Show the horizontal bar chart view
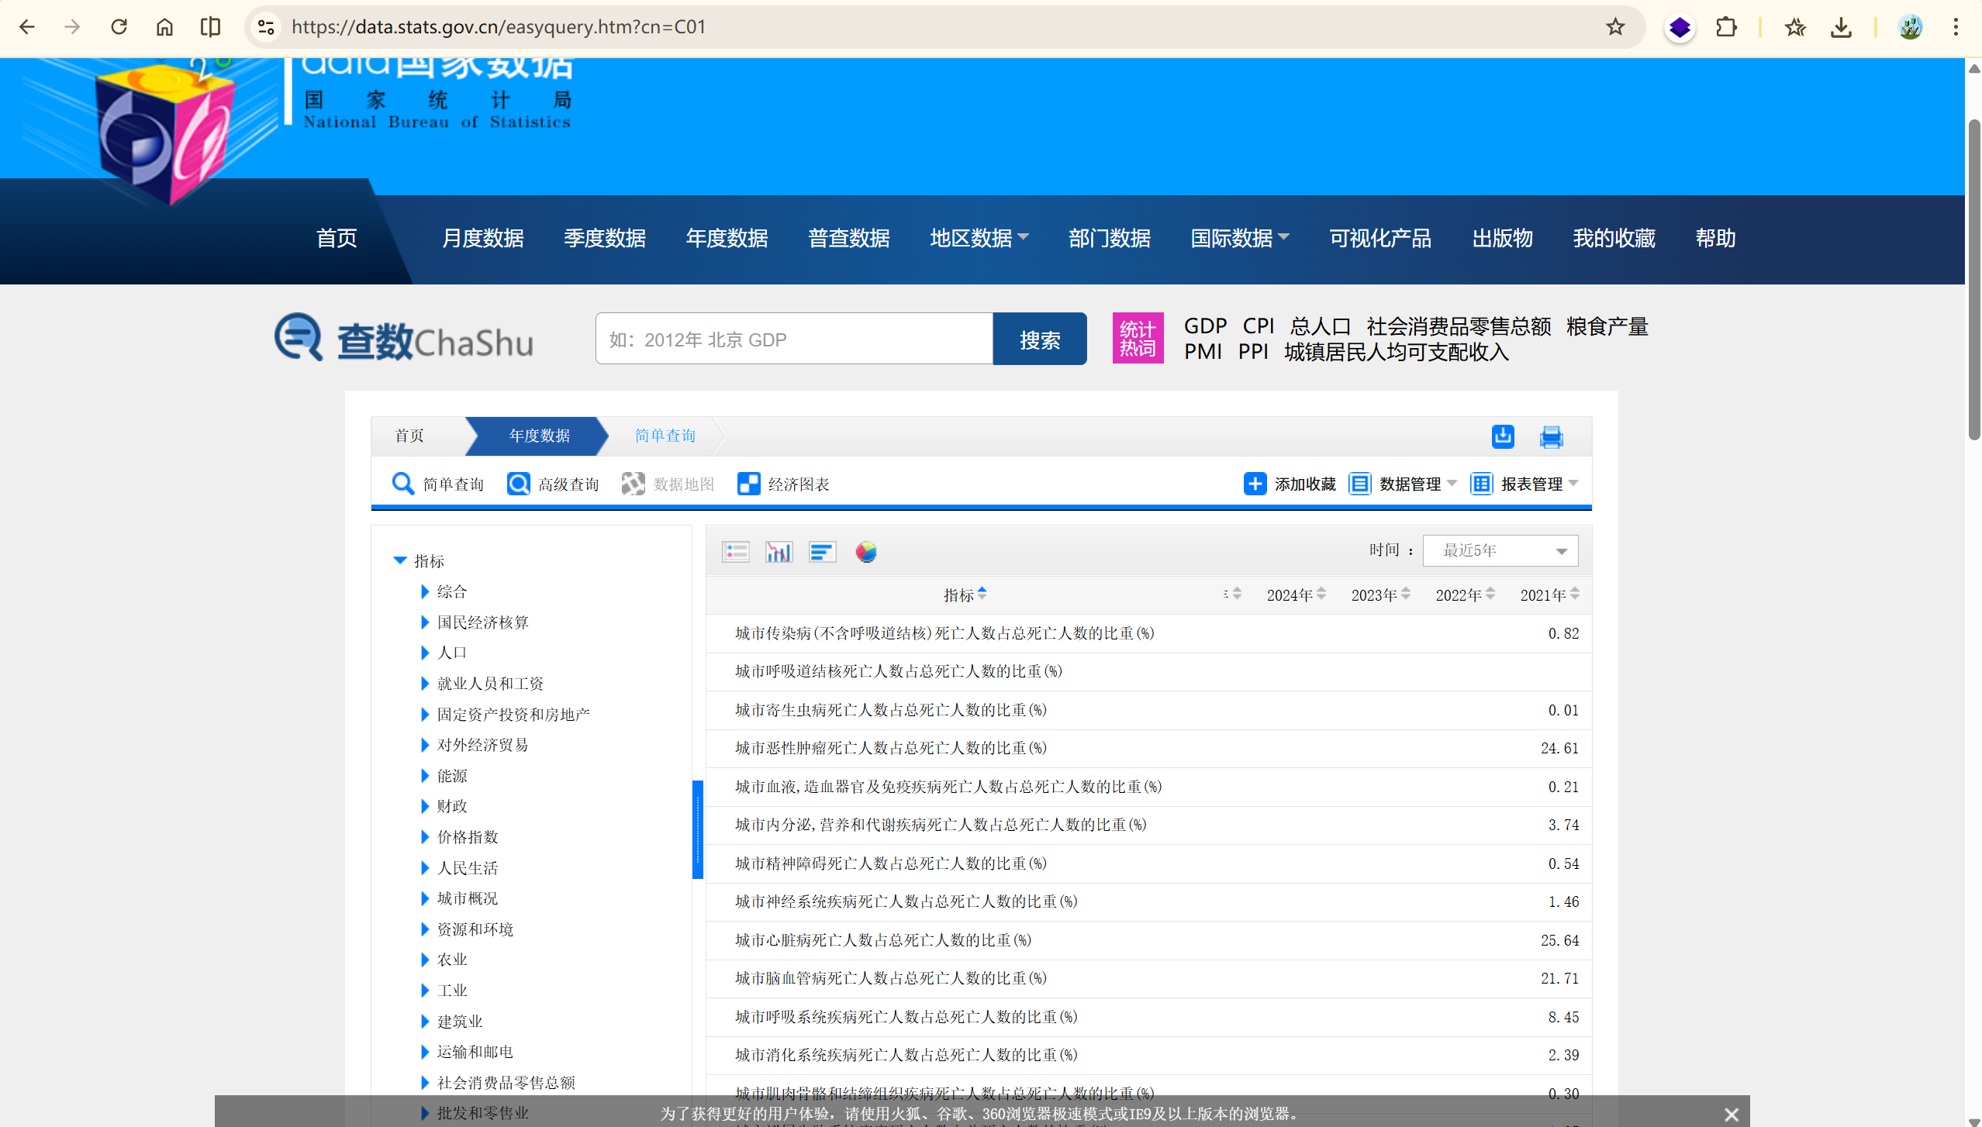Image resolution: width=1982 pixels, height=1127 pixels. point(822,551)
